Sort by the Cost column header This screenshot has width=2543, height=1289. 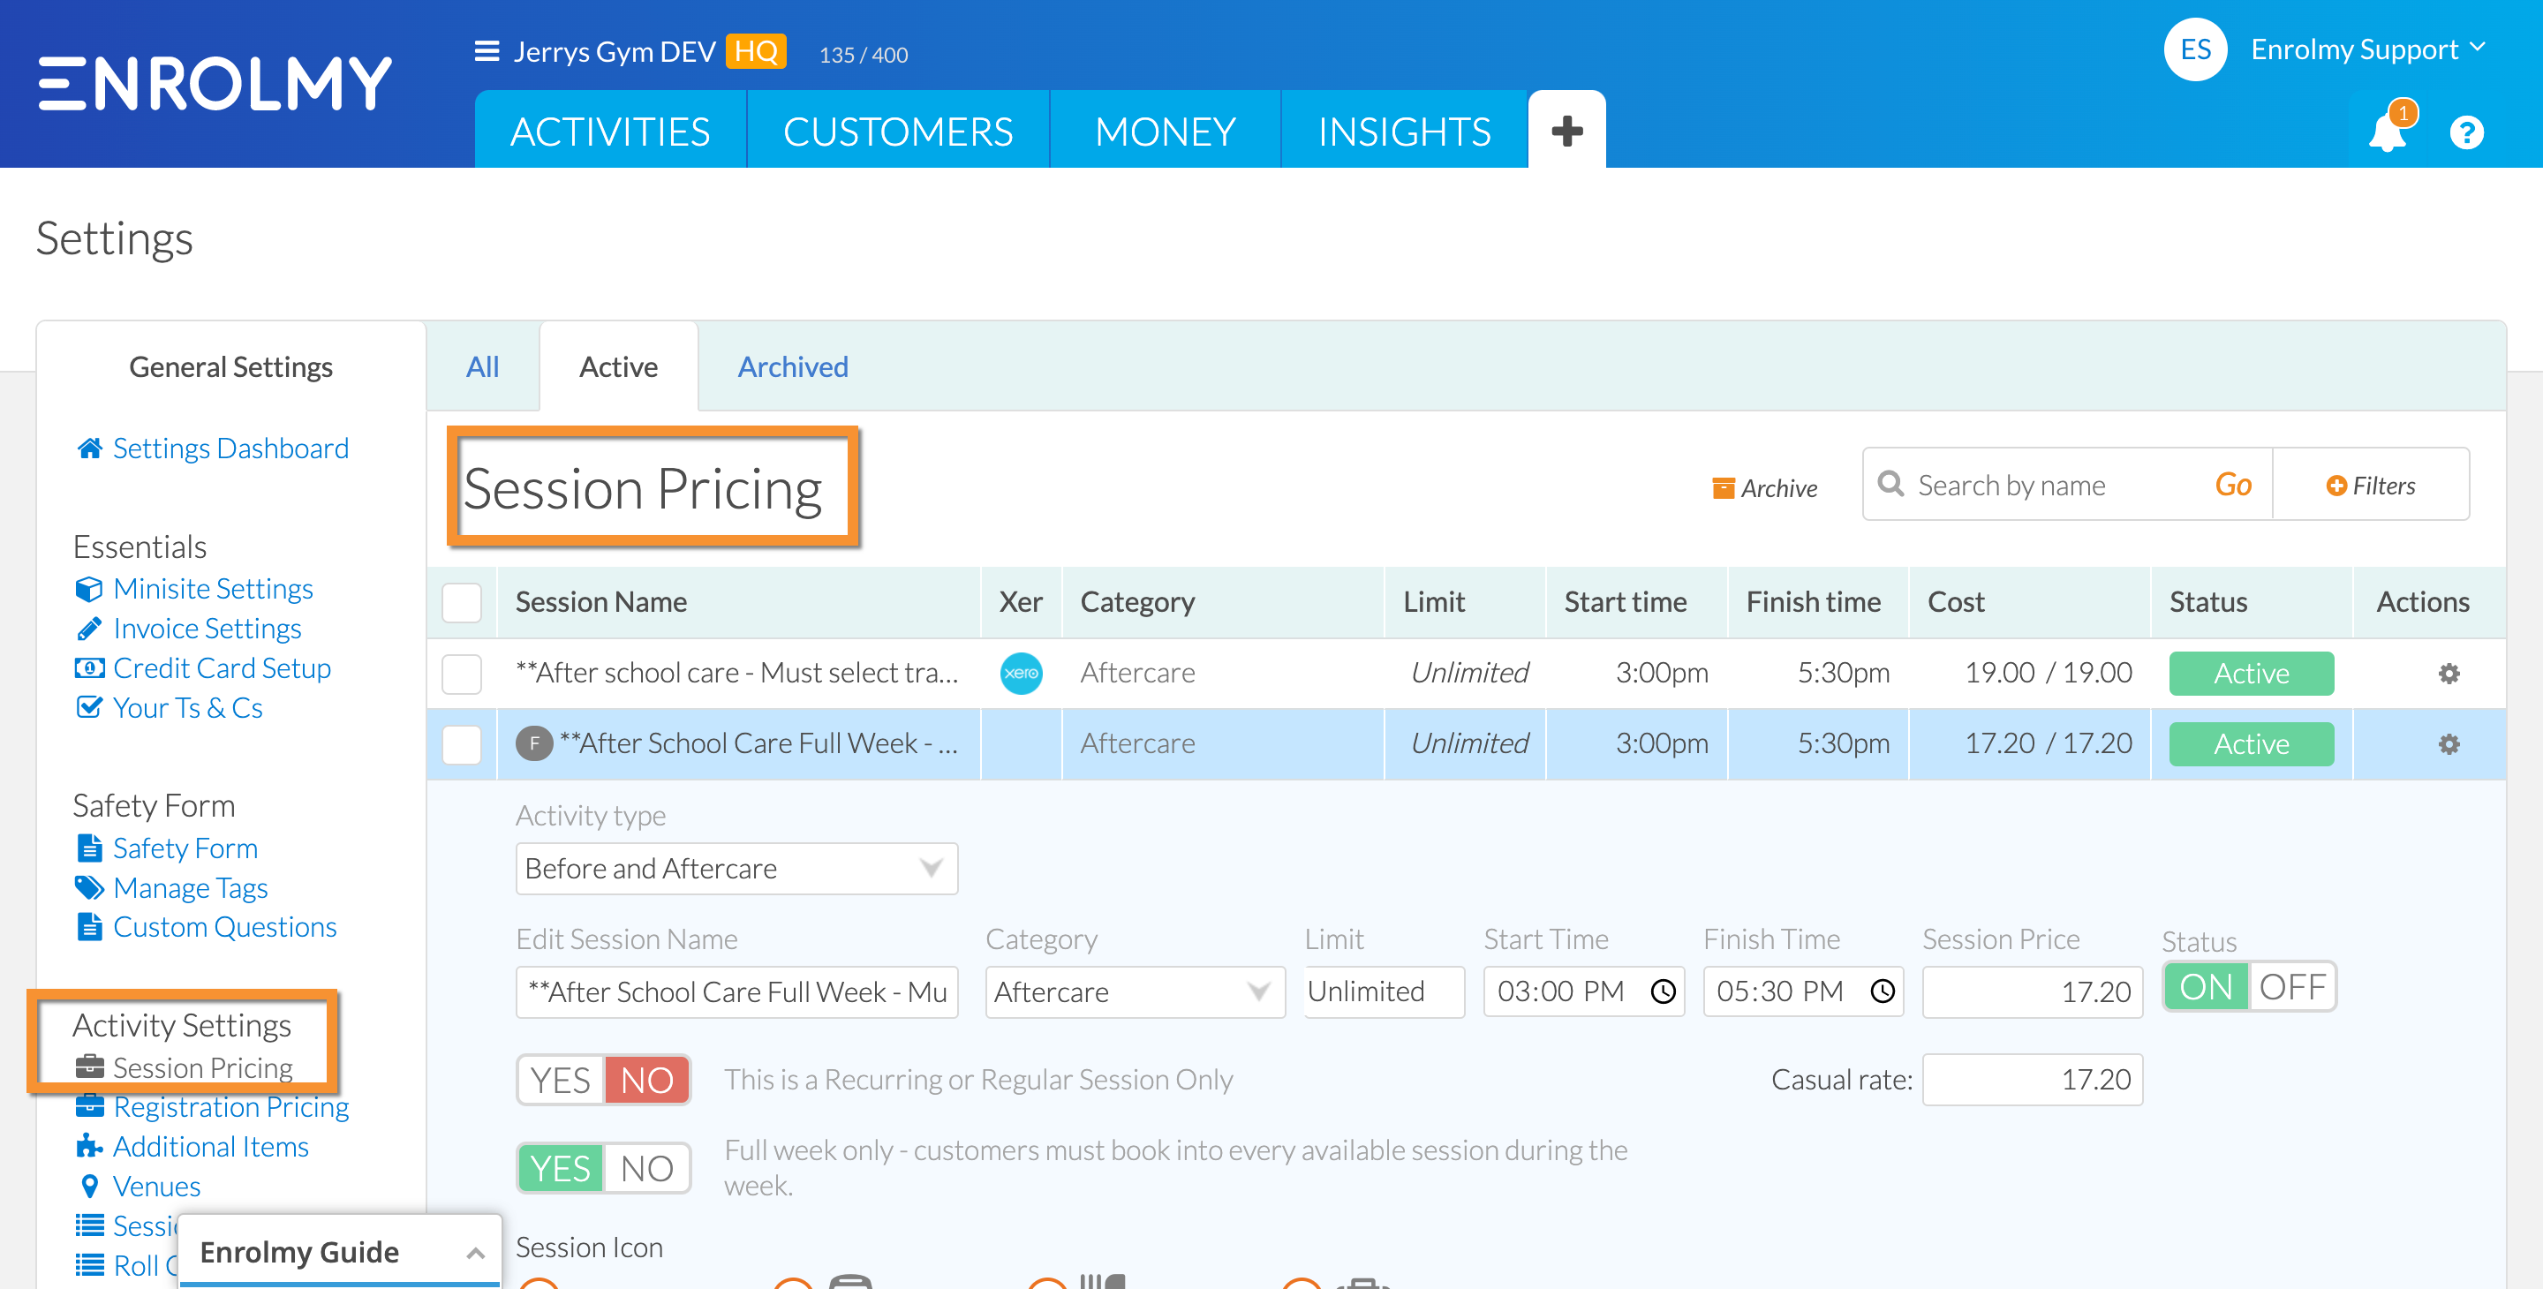pyautogui.click(x=1956, y=602)
